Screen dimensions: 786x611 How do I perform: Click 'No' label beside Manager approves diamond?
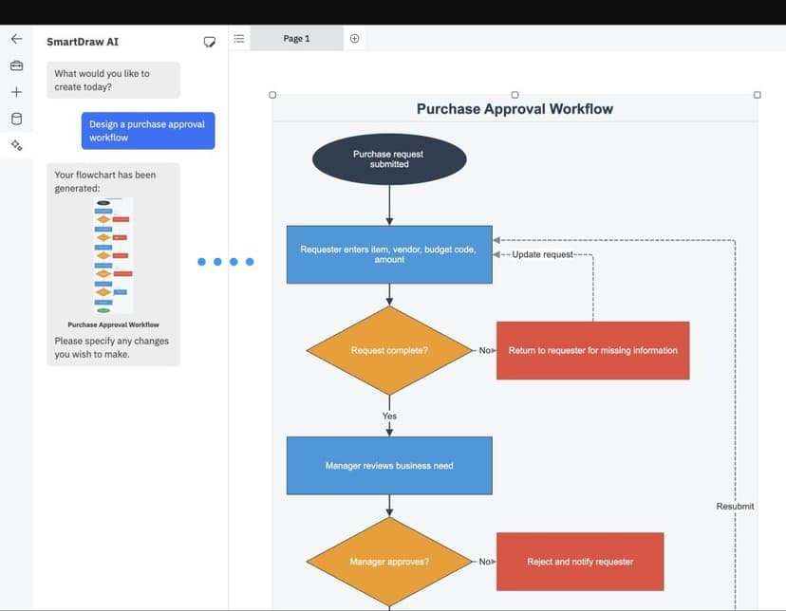(x=485, y=562)
